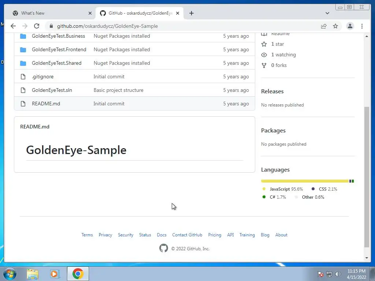Open the GoldenEyeTest.sln file
This screenshot has height=281, width=375.
click(x=52, y=90)
